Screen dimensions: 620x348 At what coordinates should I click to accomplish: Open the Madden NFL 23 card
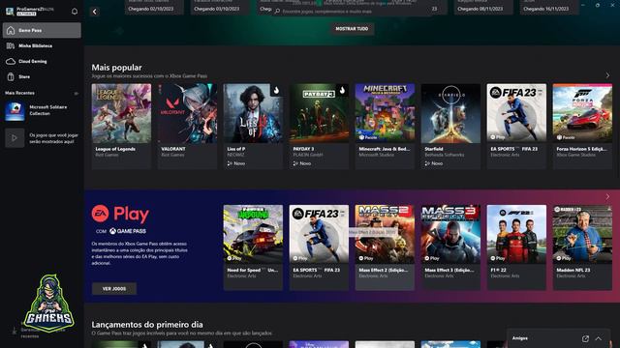point(582,247)
